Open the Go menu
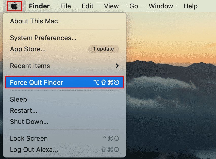 (134, 6)
